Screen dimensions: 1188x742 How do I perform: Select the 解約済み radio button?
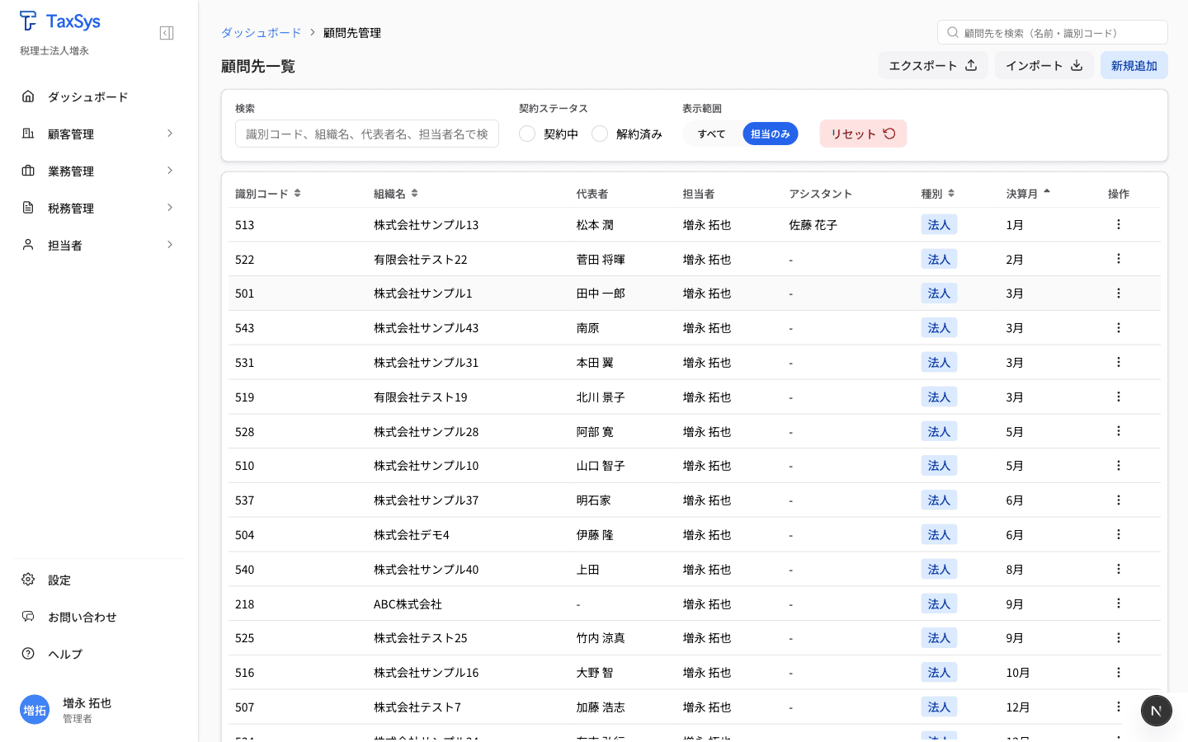click(600, 133)
